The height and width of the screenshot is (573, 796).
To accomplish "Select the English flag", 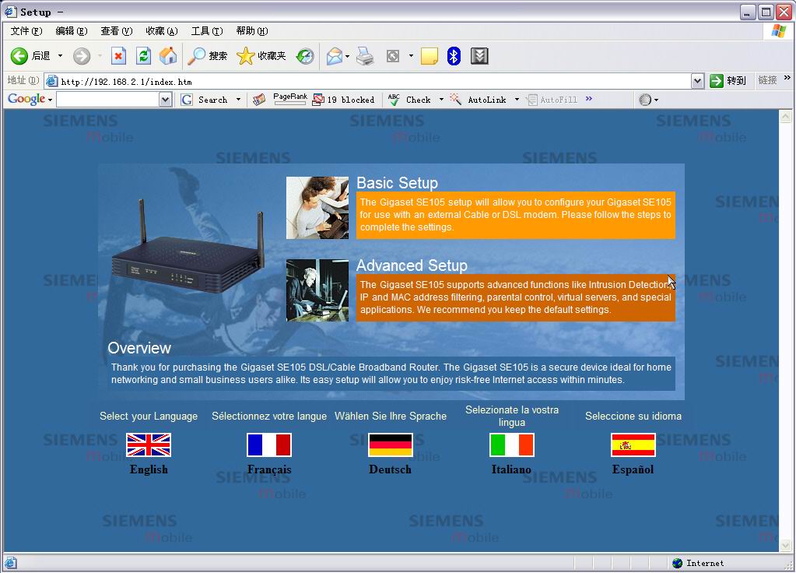I will pyautogui.click(x=149, y=445).
